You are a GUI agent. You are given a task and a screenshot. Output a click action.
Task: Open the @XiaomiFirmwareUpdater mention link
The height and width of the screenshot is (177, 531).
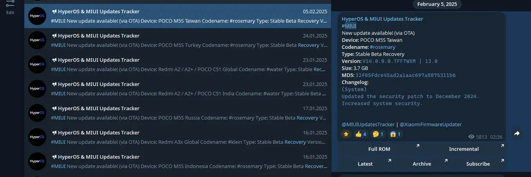(x=430, y=124)
